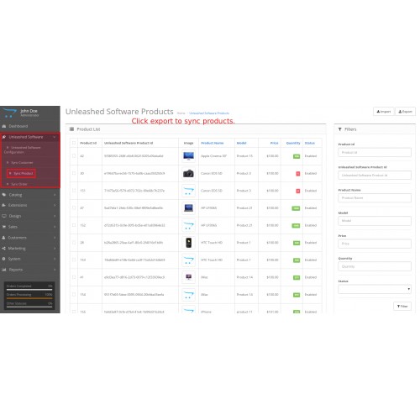The width and height of the screenshot is (420, 420).
Task: Click the Reports chart icon
Action: tap(4, 270)
